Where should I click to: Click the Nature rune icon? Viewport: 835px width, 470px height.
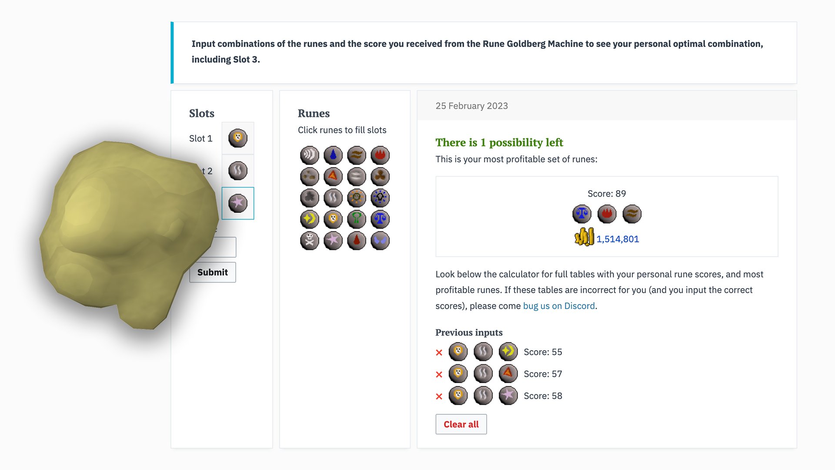pos(356,218)
